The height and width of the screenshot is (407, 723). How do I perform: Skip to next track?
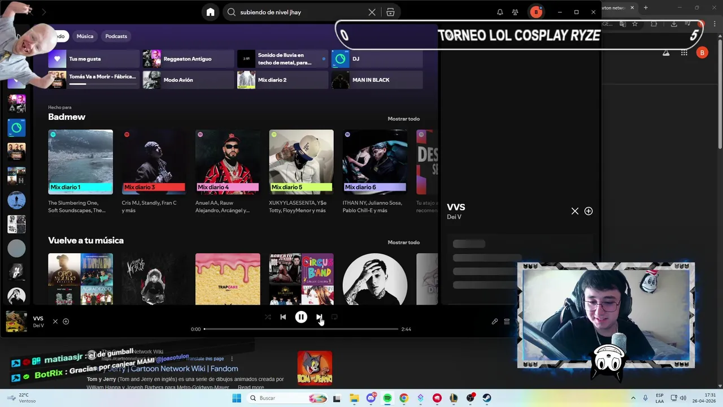coord(319,317)
